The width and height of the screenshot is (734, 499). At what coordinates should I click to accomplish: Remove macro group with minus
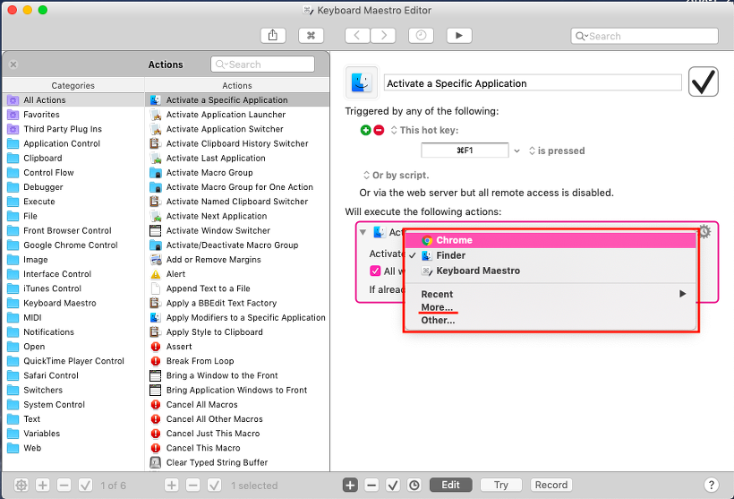click(64, 486)
